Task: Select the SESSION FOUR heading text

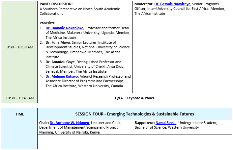Action: point(134,114)
